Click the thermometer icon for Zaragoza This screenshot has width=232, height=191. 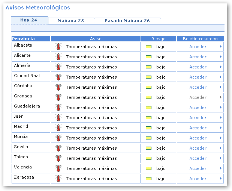[58, 179]
